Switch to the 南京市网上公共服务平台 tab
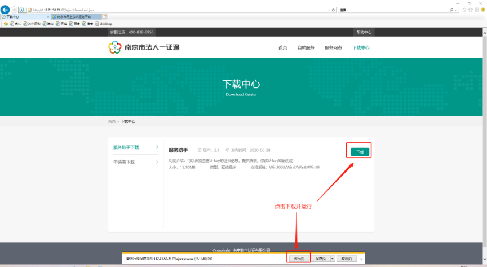487x267 pixels. point(73,17)
